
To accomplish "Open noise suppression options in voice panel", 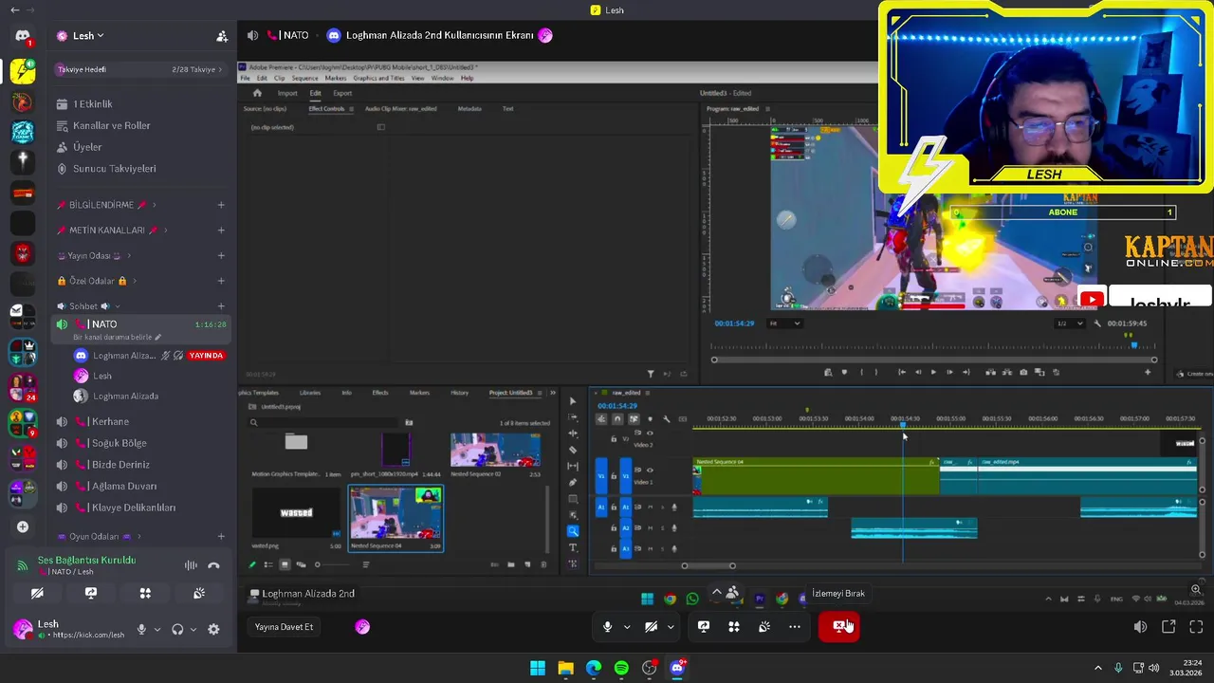I will point(191,565).
